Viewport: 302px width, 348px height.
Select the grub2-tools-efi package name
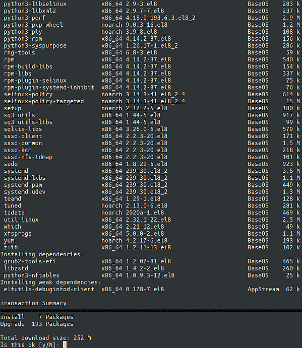30,261
